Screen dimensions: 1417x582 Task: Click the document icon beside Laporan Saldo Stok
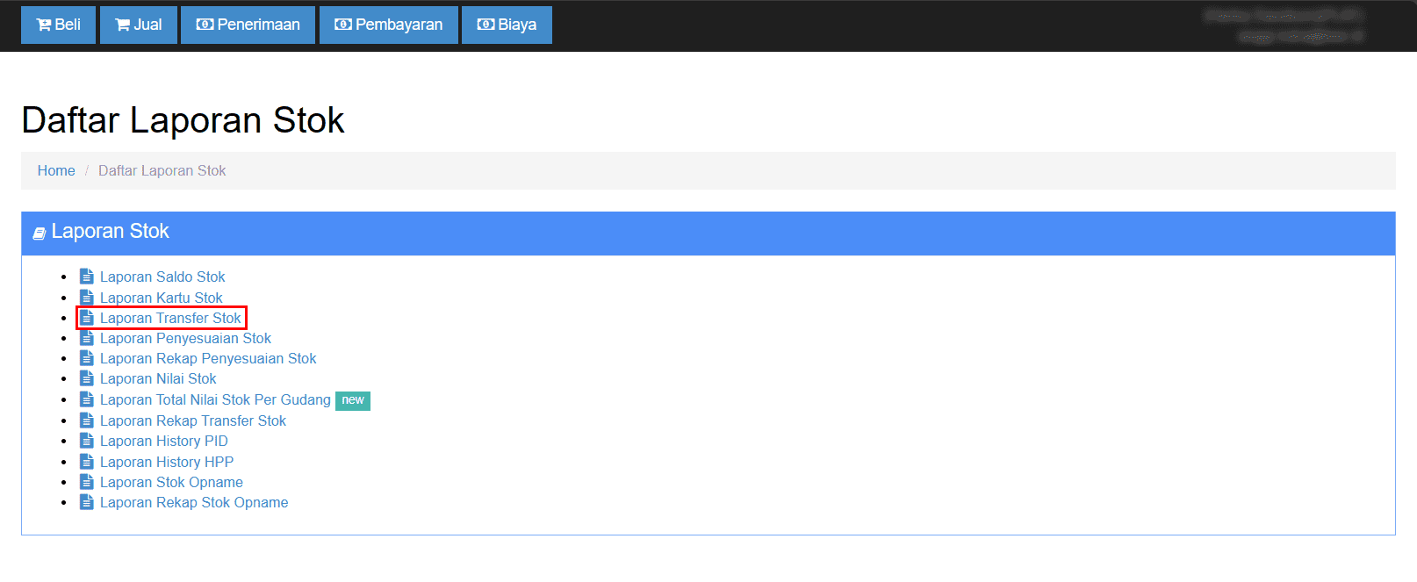(x=87, y=277)
